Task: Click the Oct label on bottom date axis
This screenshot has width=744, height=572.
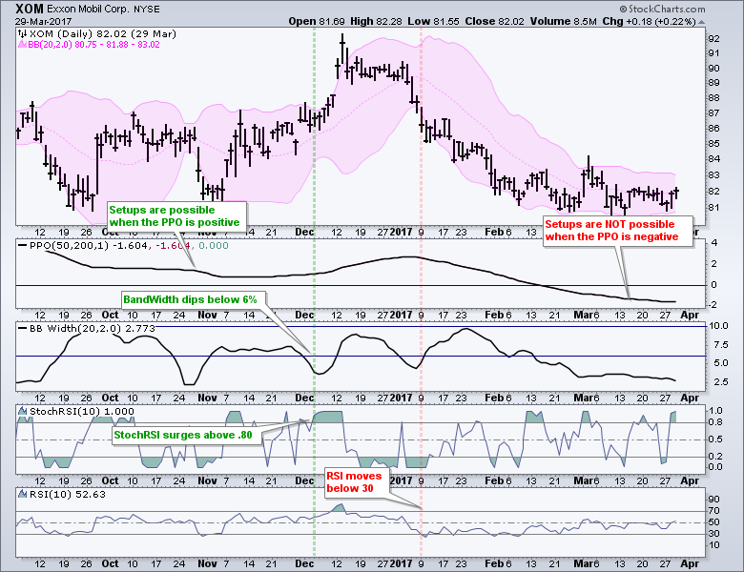Action: [110, 563]
